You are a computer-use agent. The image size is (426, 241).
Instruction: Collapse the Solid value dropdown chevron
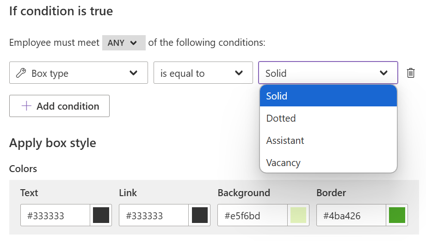click(x=383, y=73)
